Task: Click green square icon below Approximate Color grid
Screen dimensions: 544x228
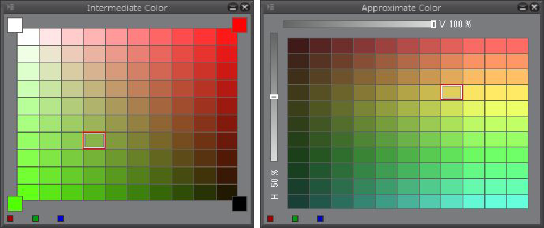Action: point(295,218)
